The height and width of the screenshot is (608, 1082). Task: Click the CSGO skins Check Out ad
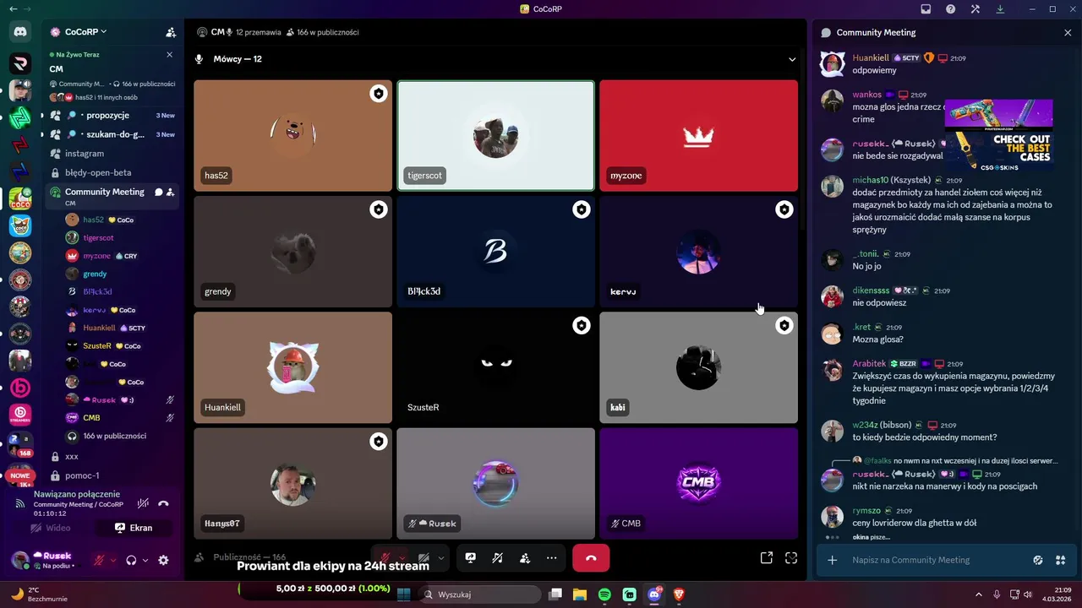(998, 133)
